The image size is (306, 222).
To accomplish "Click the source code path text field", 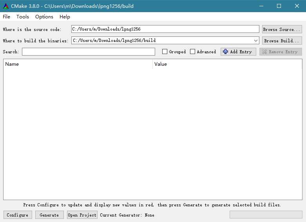I will [165, 29].
